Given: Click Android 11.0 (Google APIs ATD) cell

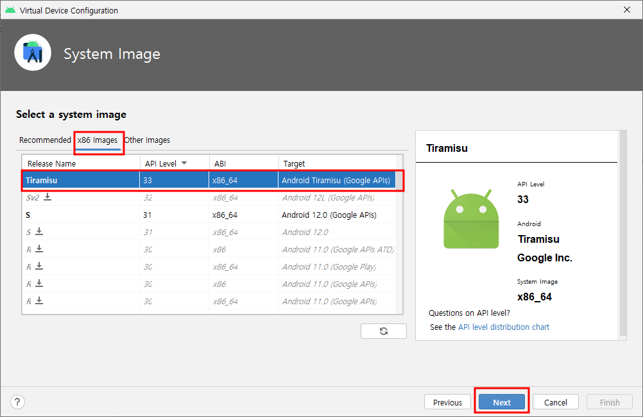Looking at the screenshot, I should [x=338, y=249].
